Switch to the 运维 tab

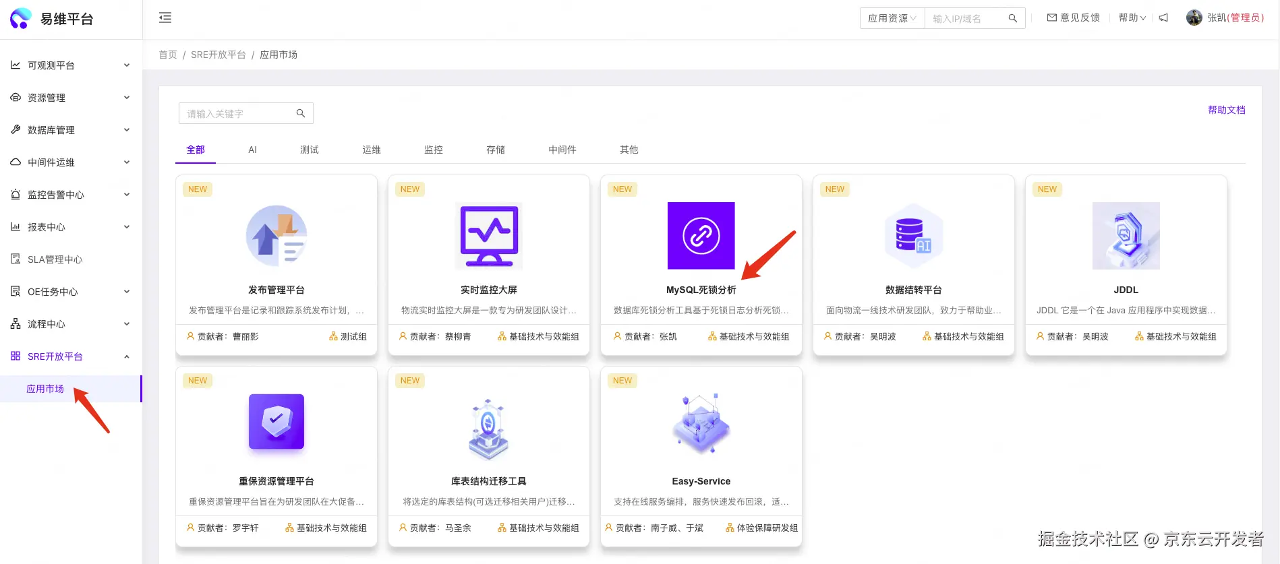(x=372, y=150)
